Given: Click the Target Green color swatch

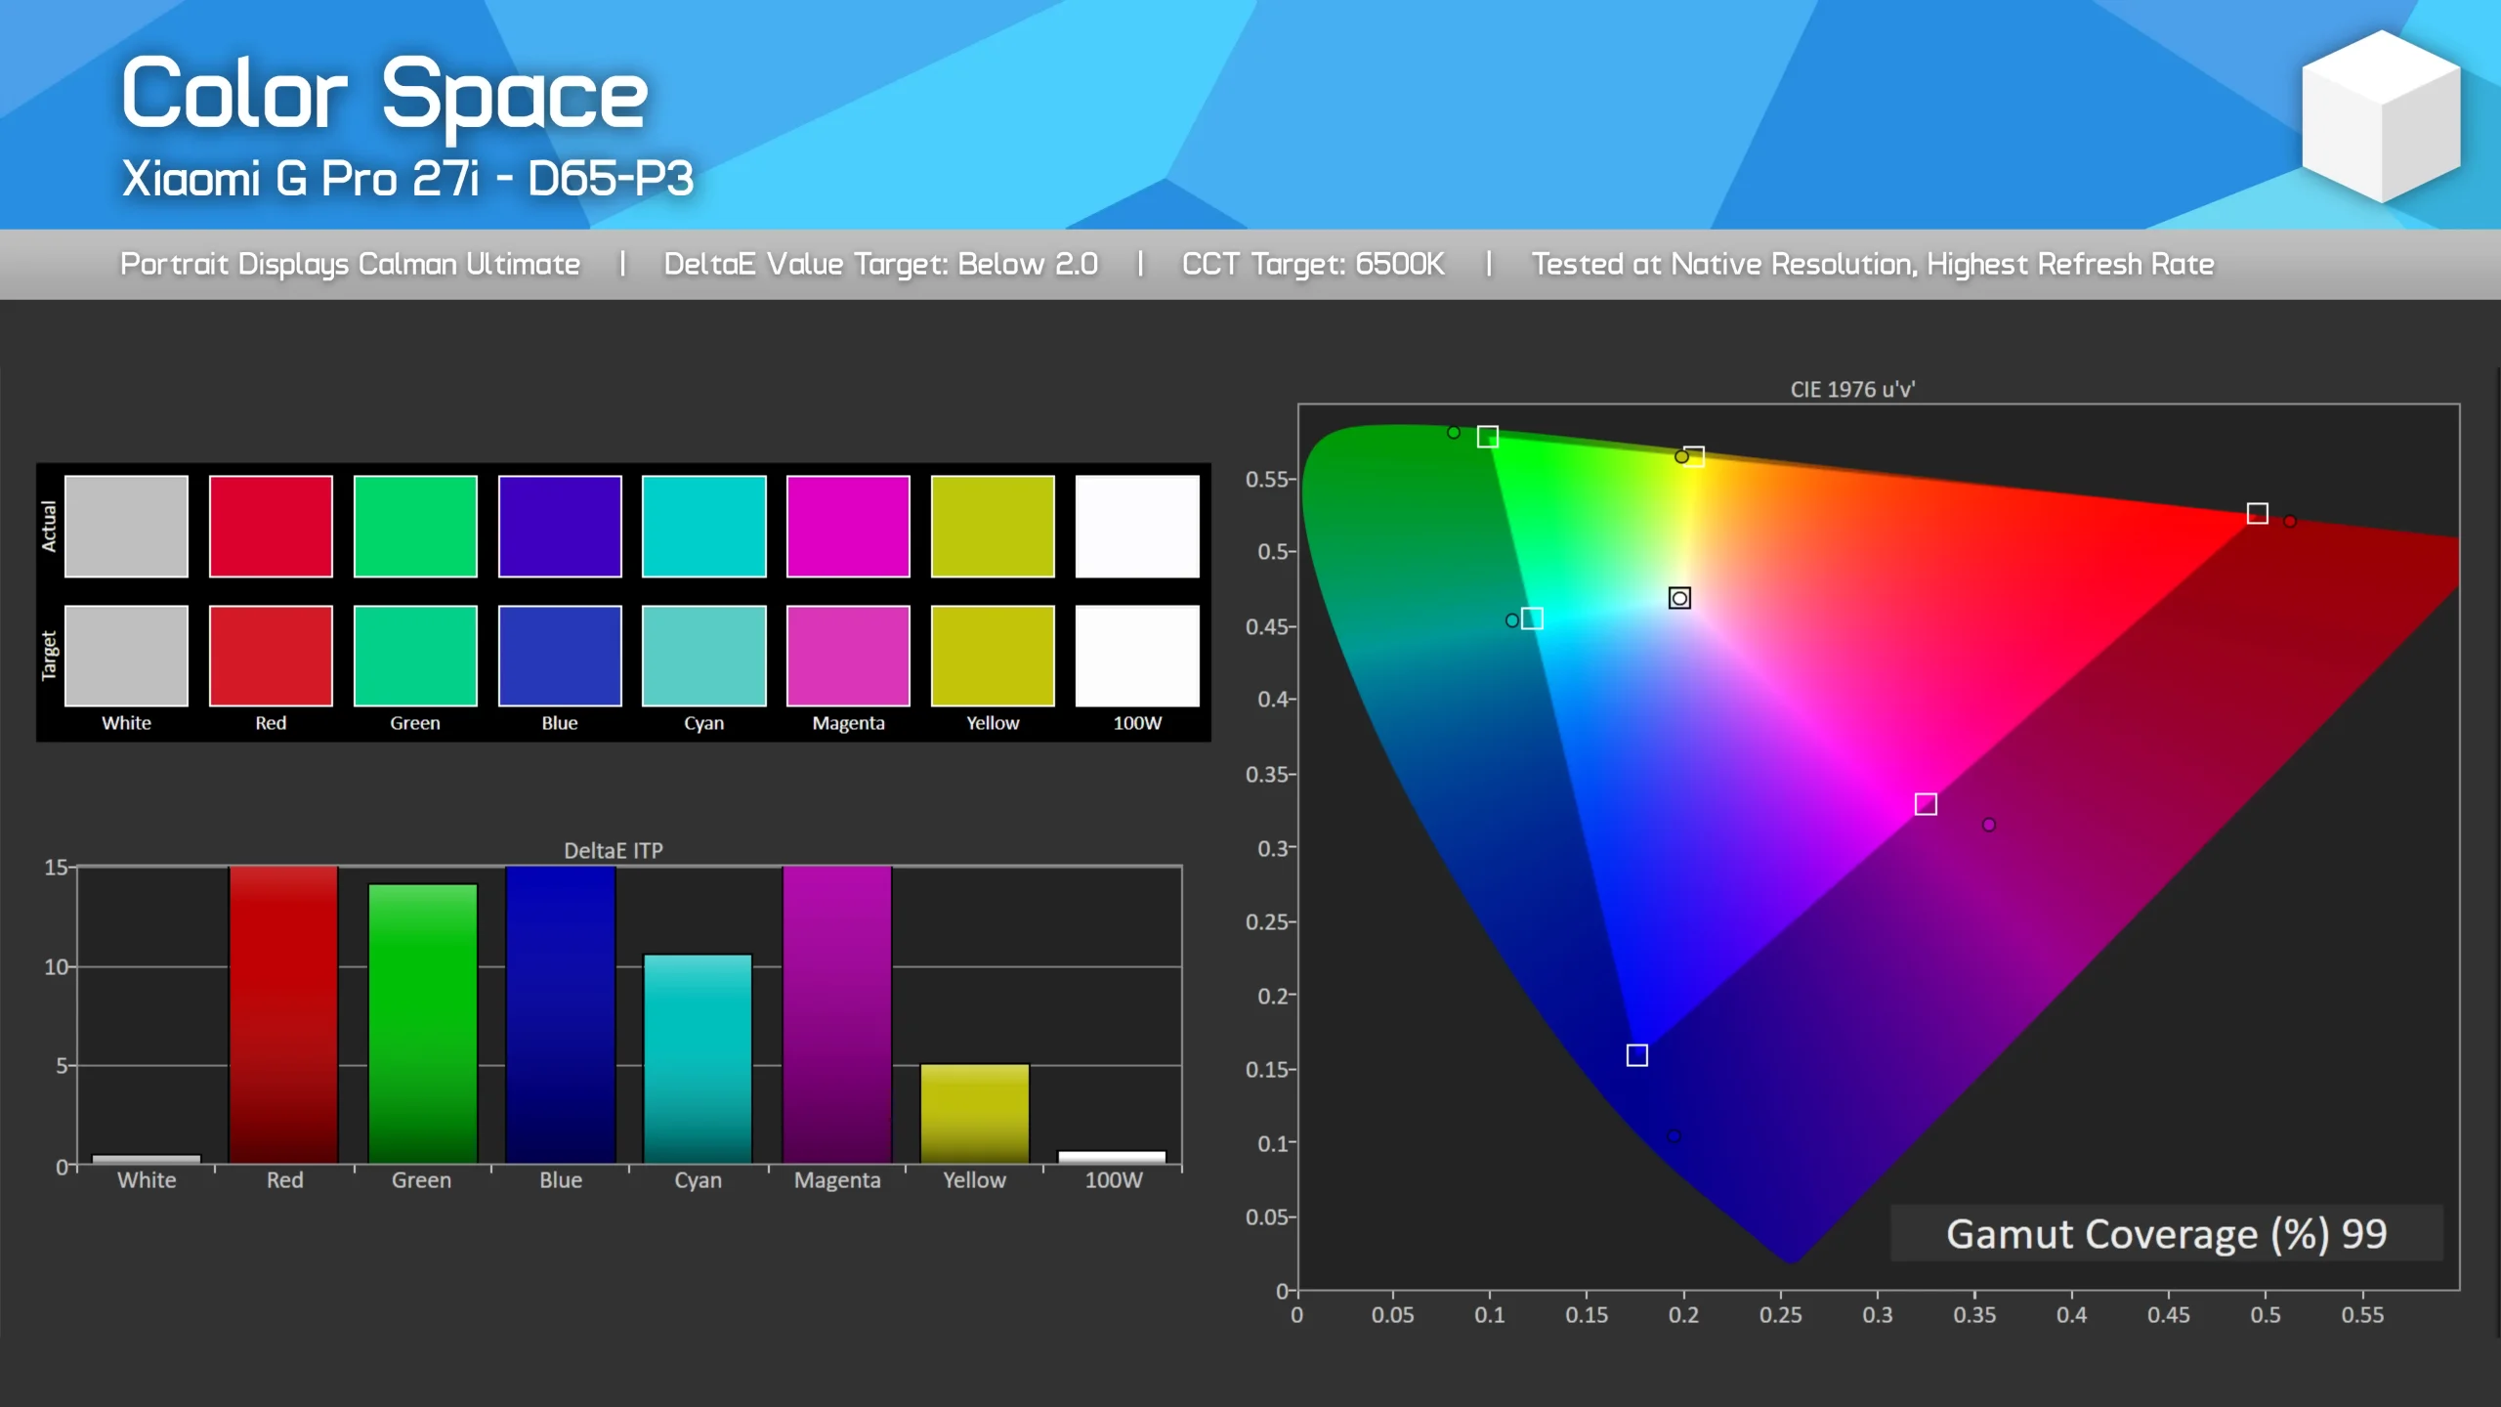Looking at the screenshot, I should tap(415, 655).
